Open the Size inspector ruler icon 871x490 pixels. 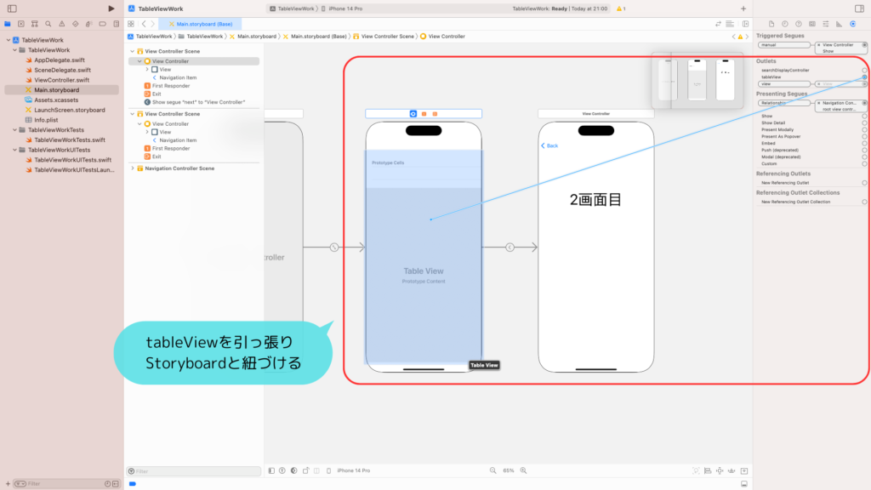pyautogui.click(x=839, y=24)
